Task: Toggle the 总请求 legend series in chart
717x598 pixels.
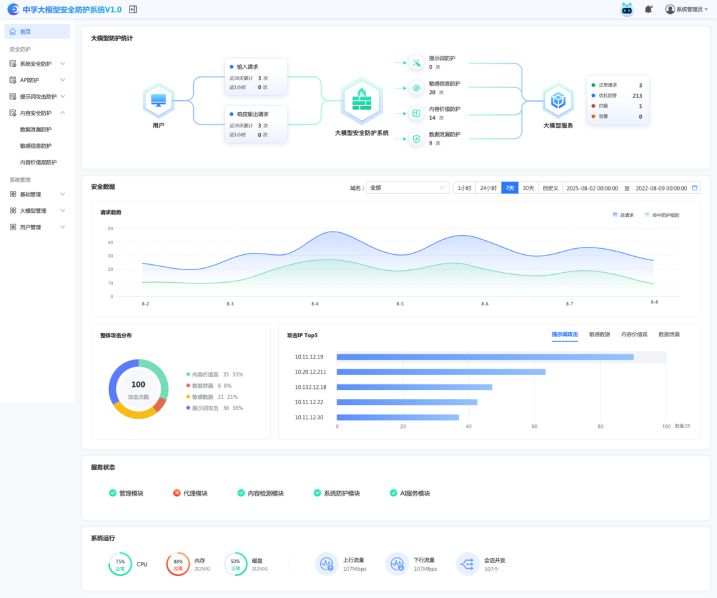Action: pyautogui.click(x=623, y=215)
